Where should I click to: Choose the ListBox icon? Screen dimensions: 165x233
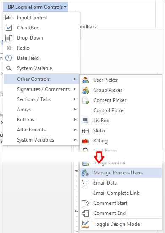85,121
